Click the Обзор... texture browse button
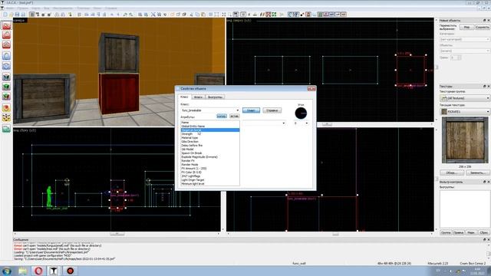The image size is (491, 276). point(452,172)
